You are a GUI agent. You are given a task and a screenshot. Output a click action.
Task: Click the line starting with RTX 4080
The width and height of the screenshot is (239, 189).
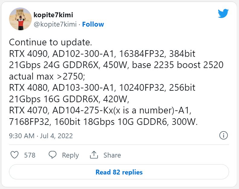[102, 88]
